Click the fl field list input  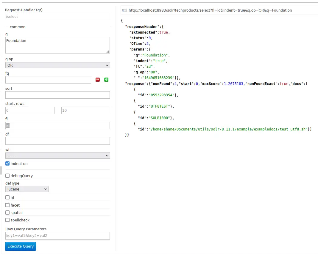57,125
